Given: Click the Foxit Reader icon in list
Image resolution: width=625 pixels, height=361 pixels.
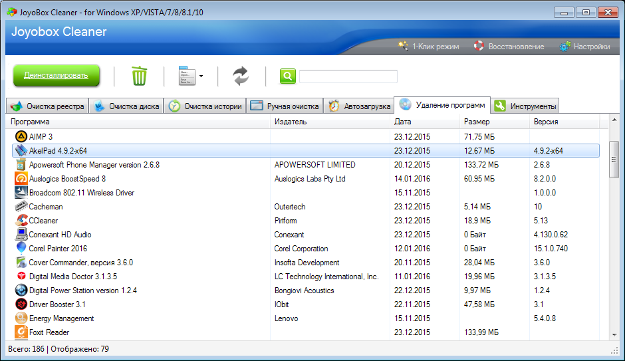Looking at the screenshot, I should 21,332.
